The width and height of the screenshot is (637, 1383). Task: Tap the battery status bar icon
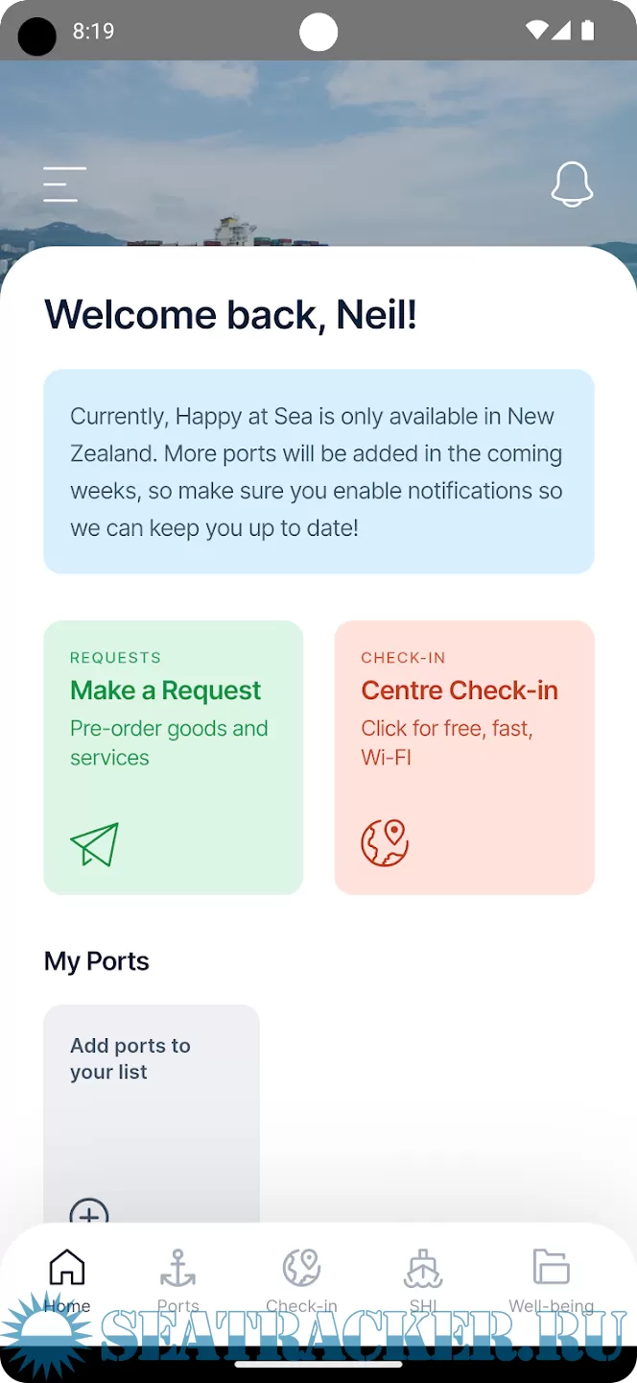[x=587, y=31]
